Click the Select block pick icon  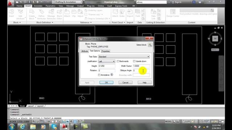click(x=150, y=45)
